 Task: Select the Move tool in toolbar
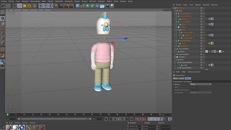coord(19,6)
